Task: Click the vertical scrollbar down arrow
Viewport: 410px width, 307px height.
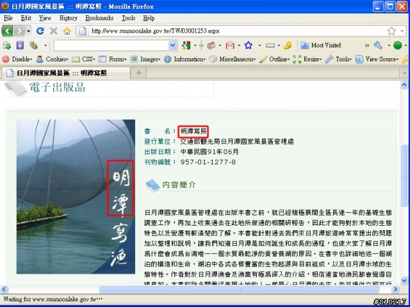Action: [x=404, y=281]
